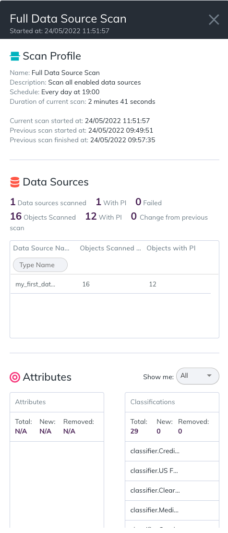Screen dimensions: 228x533
Task: Click the 16 Objects Scanned cell
Action: click(86, 284)
